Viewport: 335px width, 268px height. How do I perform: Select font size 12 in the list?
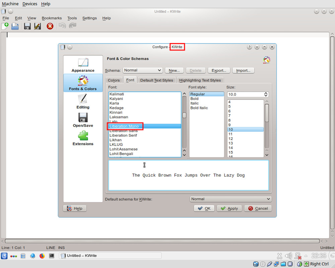[x=246, y=139]
